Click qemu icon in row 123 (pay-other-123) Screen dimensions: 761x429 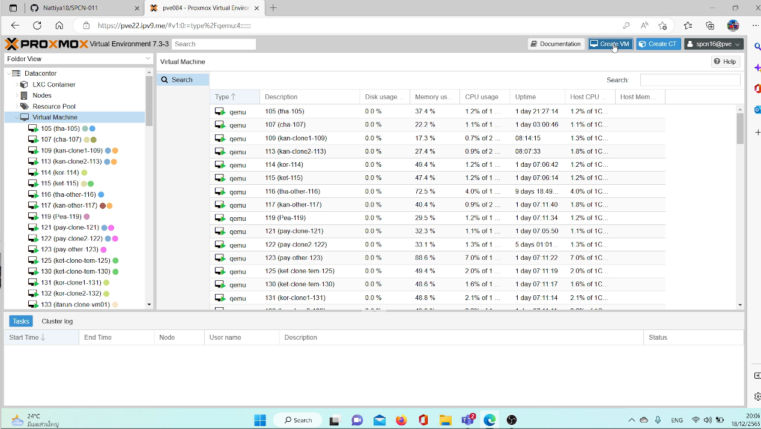click(x=220, y=258)
